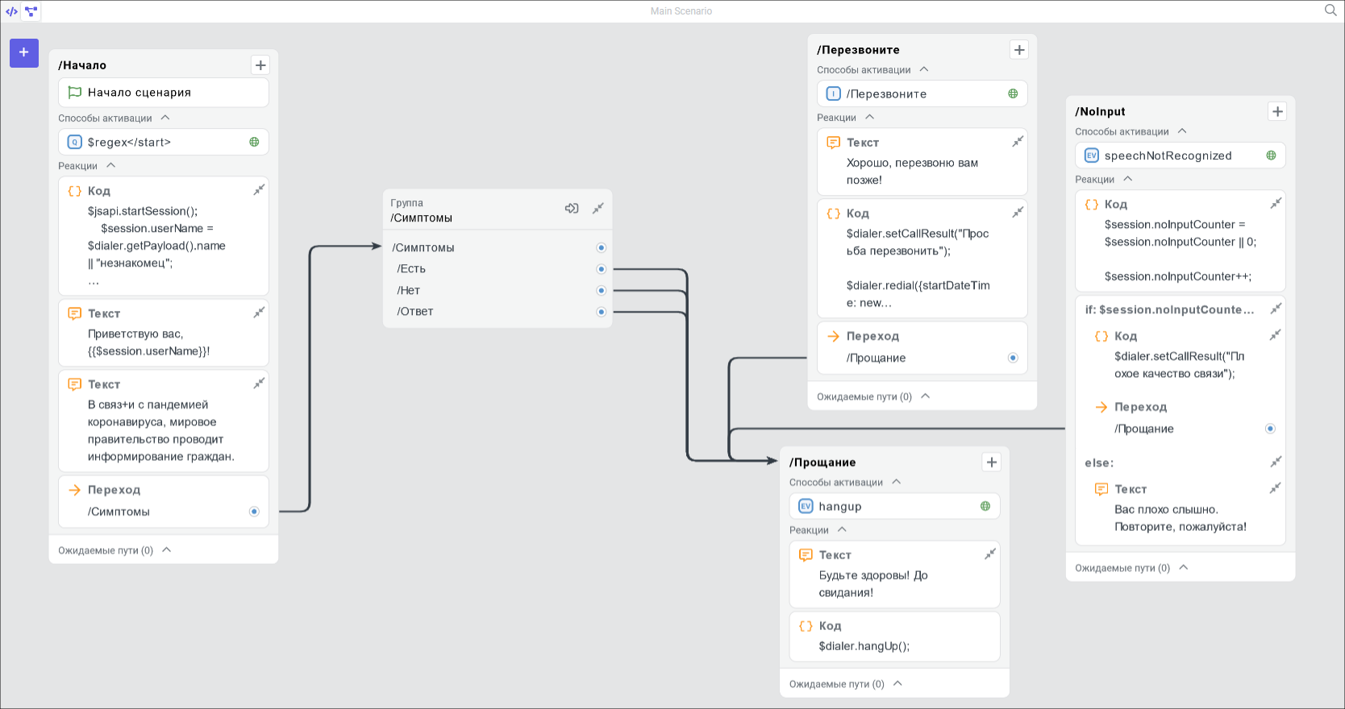Click the purple add state button
Viewport: 1345px width, 709px height.
(x=24, y=52)
